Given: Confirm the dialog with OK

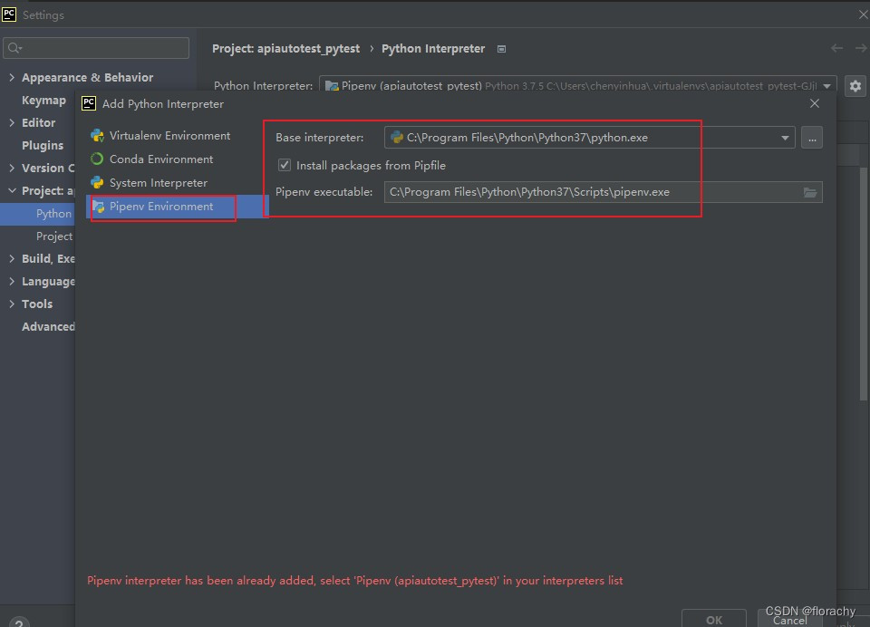Looking at the screenshot, I should 713,617.
